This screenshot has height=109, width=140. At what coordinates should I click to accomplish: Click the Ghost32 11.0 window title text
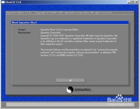click(x=13, y=2)
